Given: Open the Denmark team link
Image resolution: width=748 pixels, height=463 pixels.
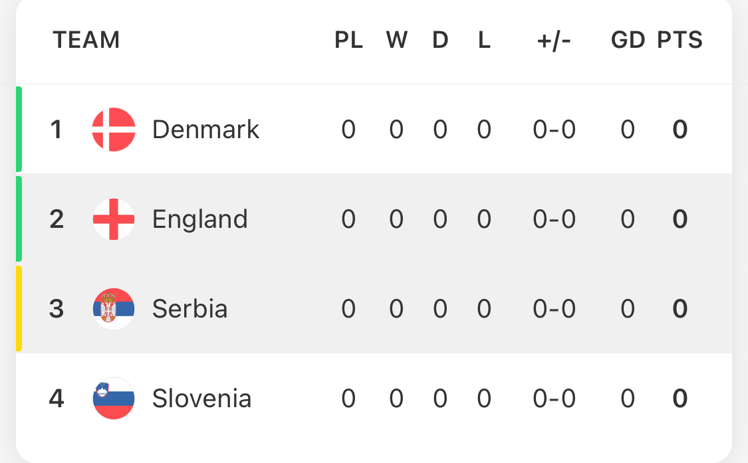Looking at the screenshot, I should click(205, 130).
